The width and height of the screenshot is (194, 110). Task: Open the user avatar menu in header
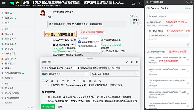point(139,3)
